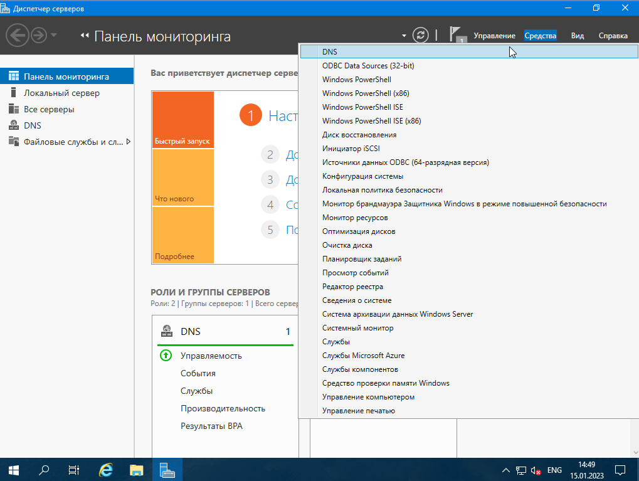Launch Windows PowerShell ISE (x86)
Image resolution: width=639 pixels, height=481 pixels.
pyautogui.click(x=469, y=121)
